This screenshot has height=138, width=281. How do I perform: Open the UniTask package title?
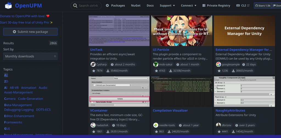(x=96, y=50)
